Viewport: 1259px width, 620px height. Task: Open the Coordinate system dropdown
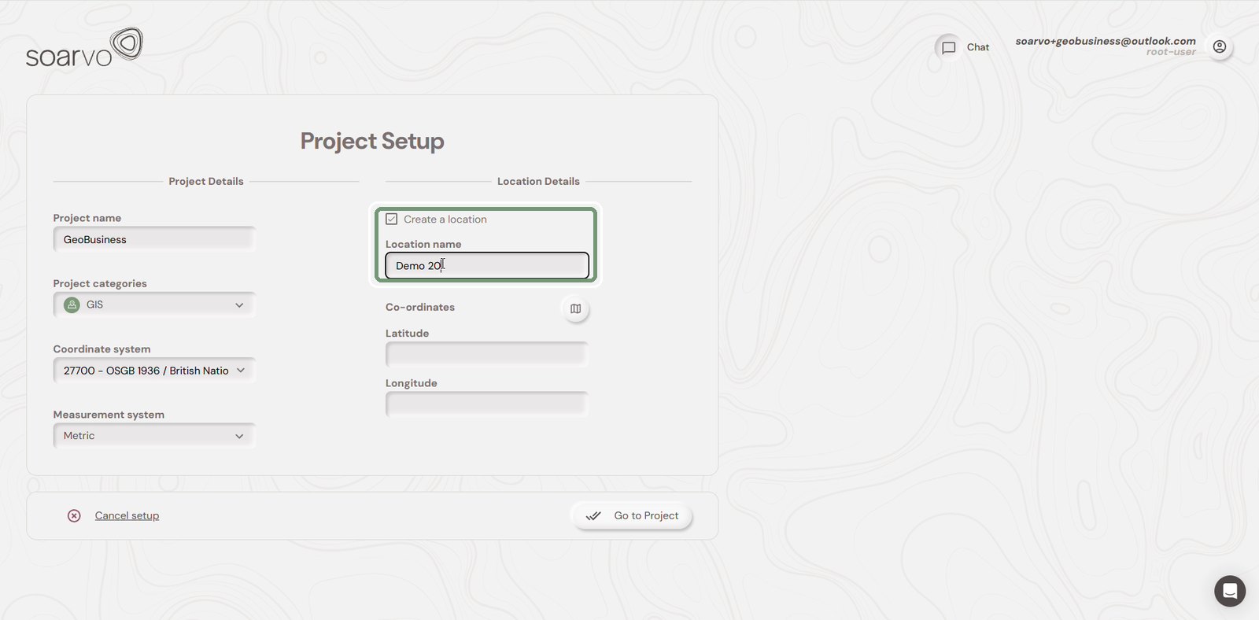coord(154,371)
